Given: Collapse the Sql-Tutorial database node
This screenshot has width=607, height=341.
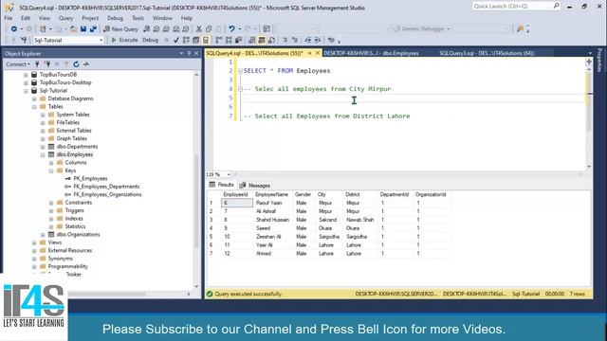Looking at the screenshot, I should coord(26,91).
